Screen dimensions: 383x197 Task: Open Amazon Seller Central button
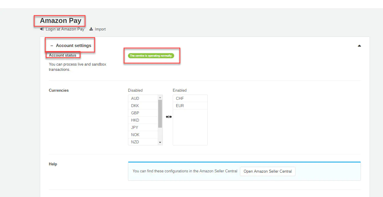click(268, 171)
